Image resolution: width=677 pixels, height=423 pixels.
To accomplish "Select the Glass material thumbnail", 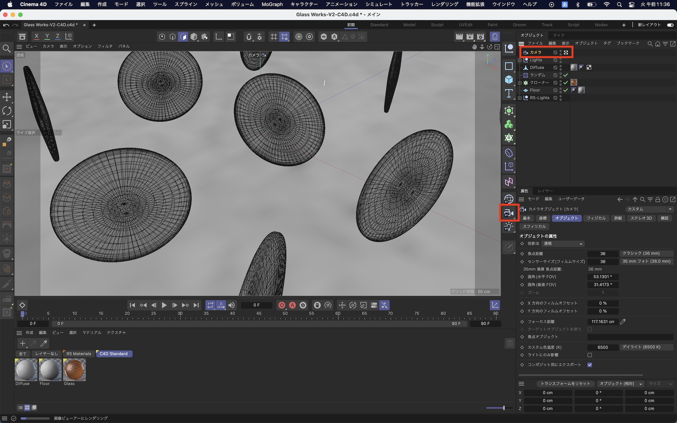I will click(x=74, y=370).
